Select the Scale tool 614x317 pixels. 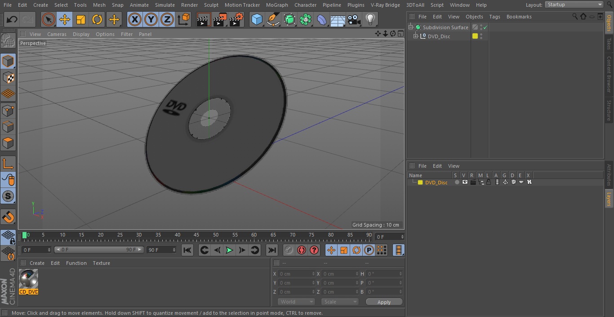(x=81, y=19)
